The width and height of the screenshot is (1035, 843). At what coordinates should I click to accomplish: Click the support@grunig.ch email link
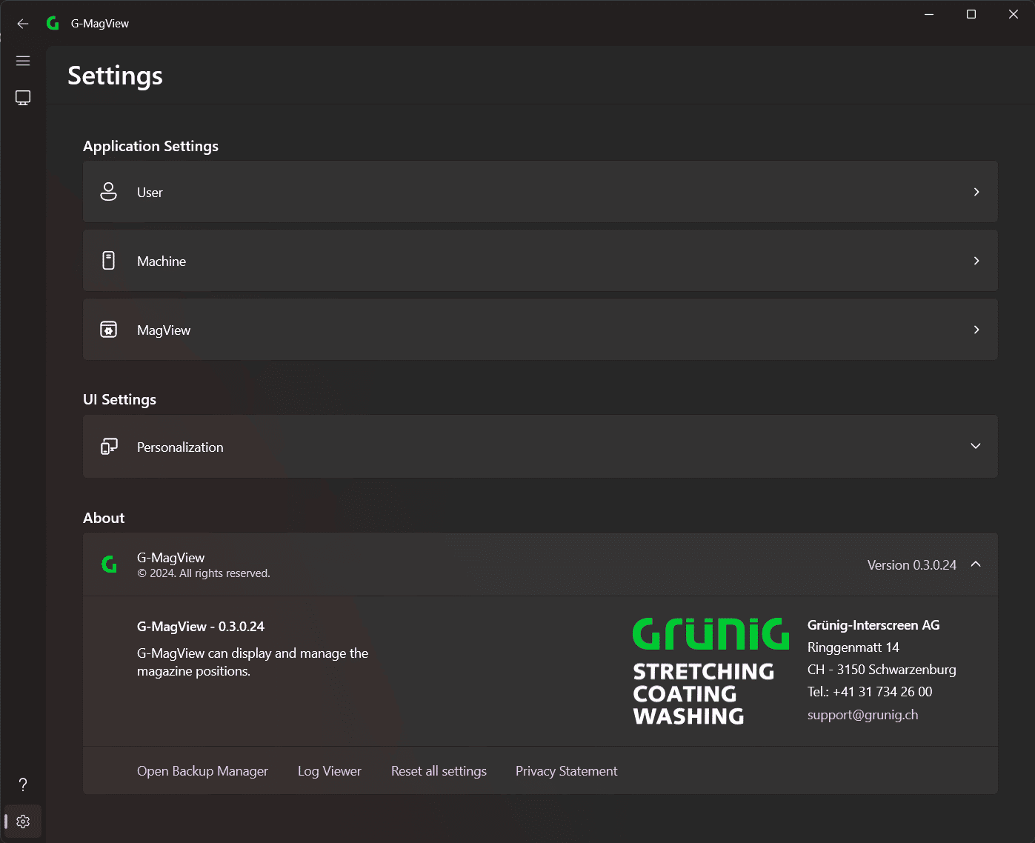pos(862,715)
